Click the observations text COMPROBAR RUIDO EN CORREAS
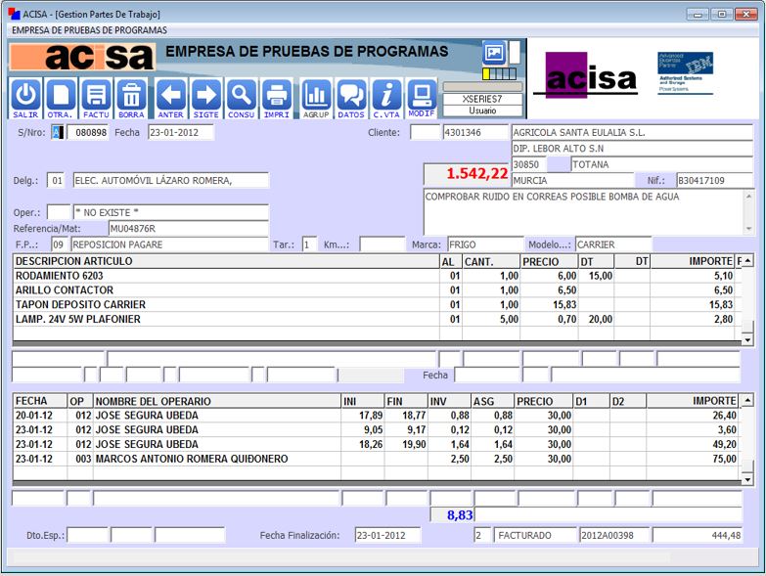This screenshot has height=576, width=766. pos(552,197)
